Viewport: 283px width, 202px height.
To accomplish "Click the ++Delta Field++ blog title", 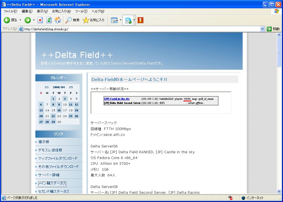I will point(77,55).
